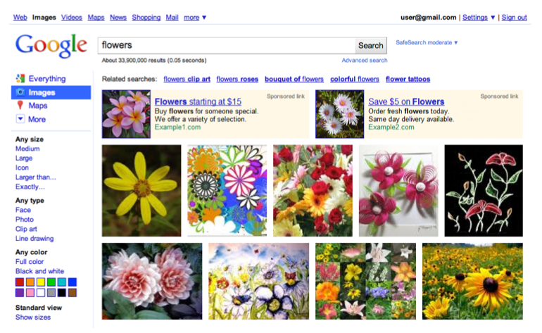542x333 pixels.
Task: Filter by Large size
Action: (24, 158)
